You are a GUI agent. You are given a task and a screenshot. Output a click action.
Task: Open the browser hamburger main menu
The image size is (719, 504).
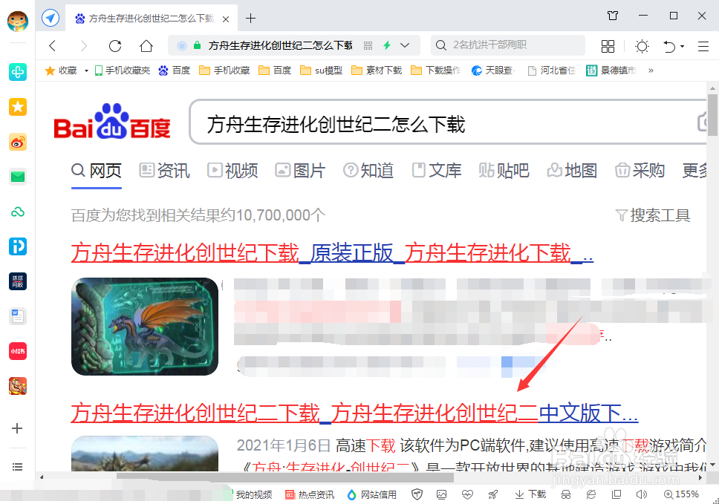click(x=703, y=46)
